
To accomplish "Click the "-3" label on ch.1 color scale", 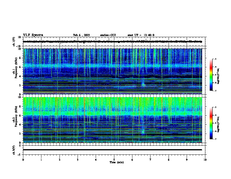I will pos(215,59).
